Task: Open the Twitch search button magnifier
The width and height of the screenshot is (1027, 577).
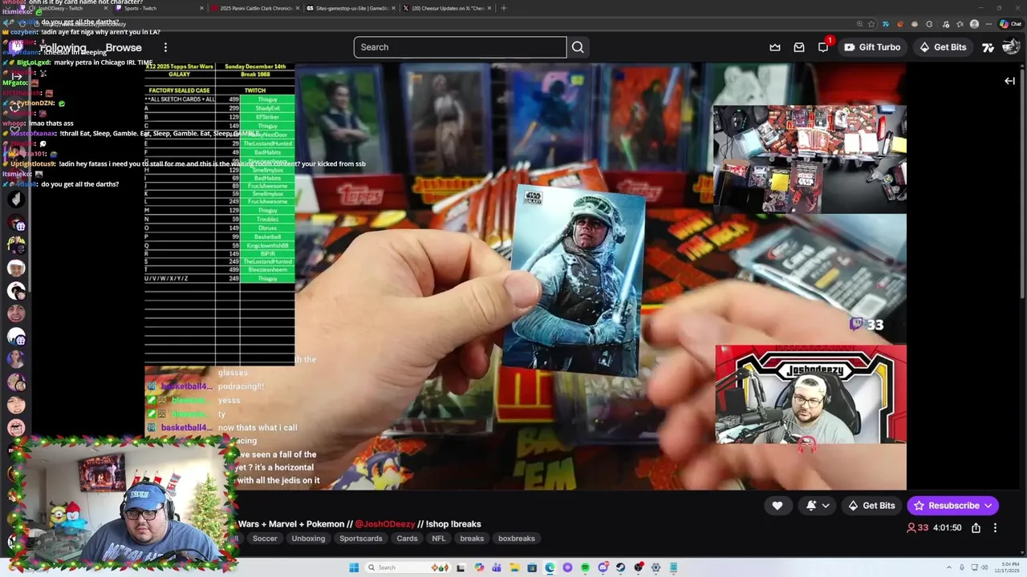Action: (578, 47)
